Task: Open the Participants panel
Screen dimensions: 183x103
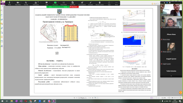Action: (x=36, y=3)
